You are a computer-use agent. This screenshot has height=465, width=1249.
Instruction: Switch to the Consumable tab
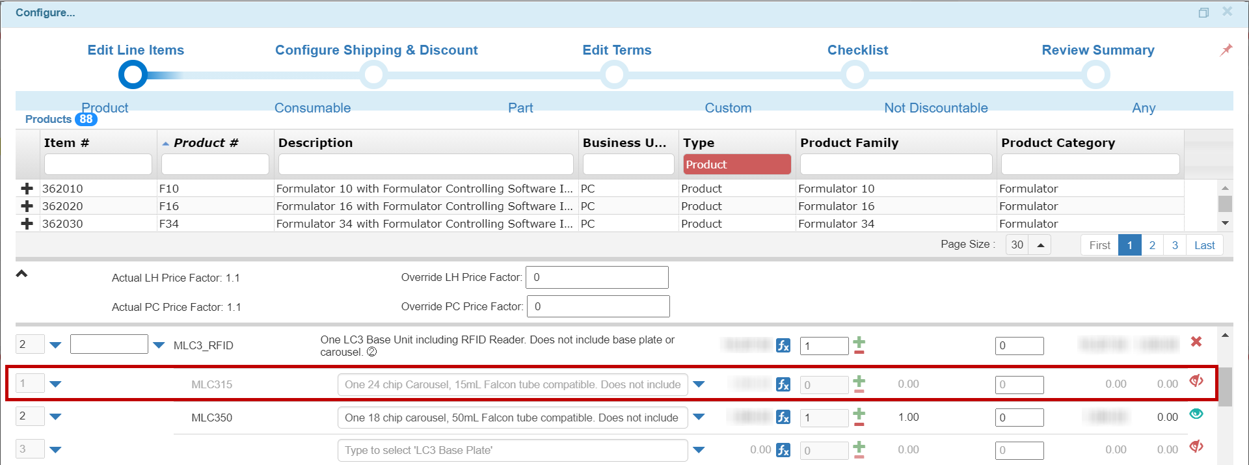coord(312,108)
